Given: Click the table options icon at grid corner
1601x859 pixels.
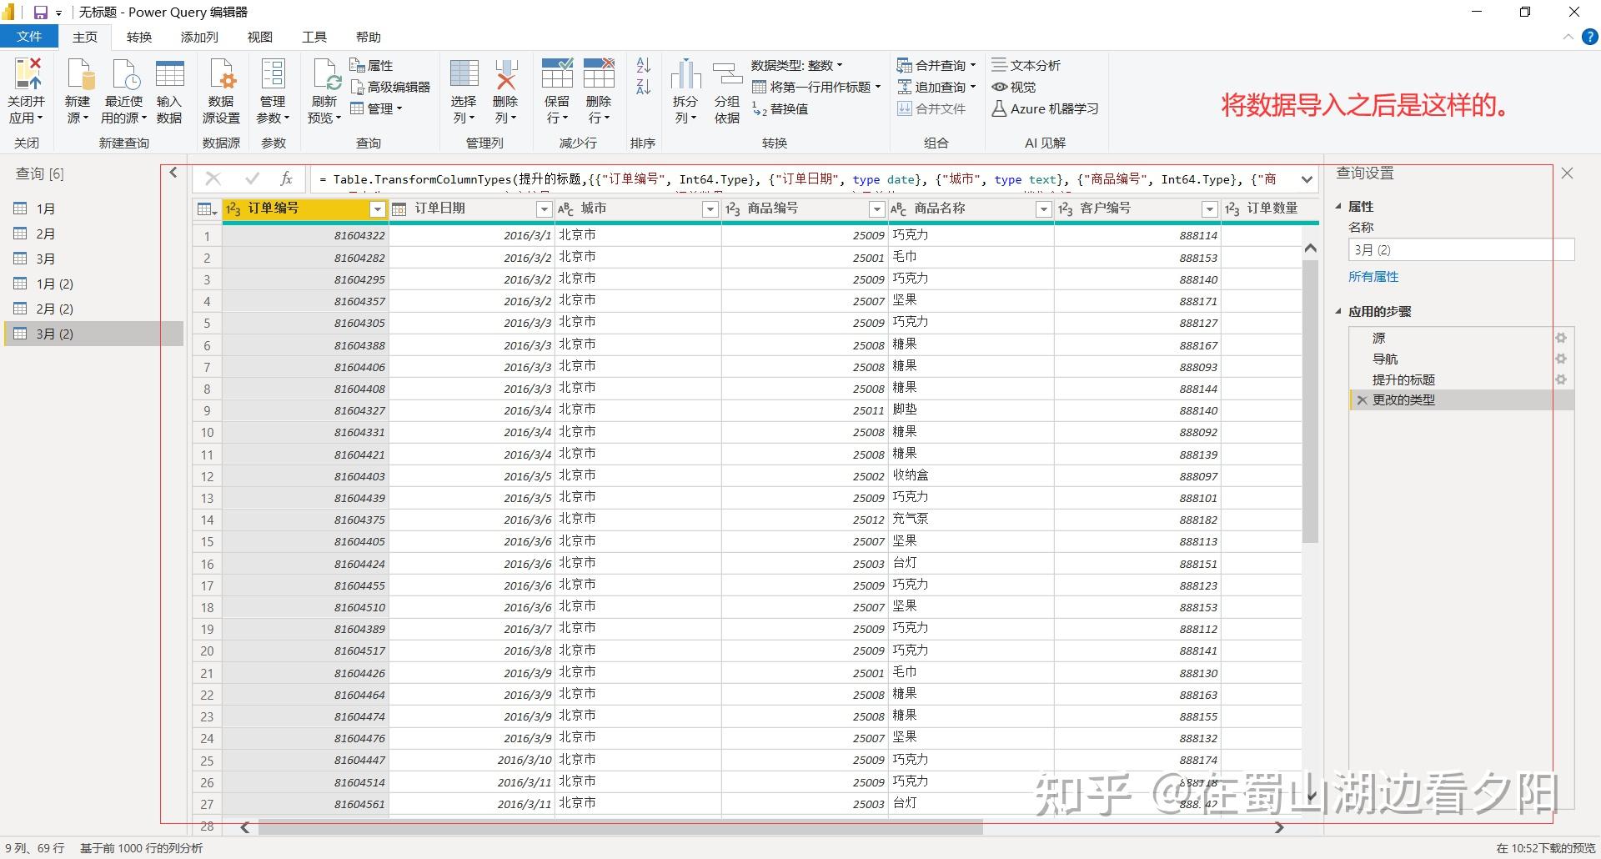Looking at the screenshot, I should click(207, 209).
